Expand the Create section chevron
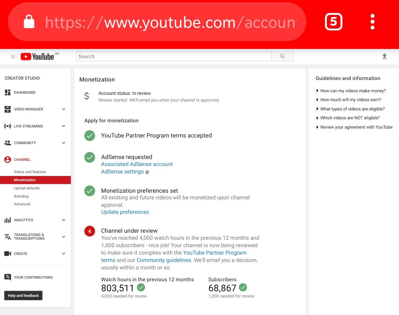The image size is (399, 315). pyautogui.click(x=64, y=253)
